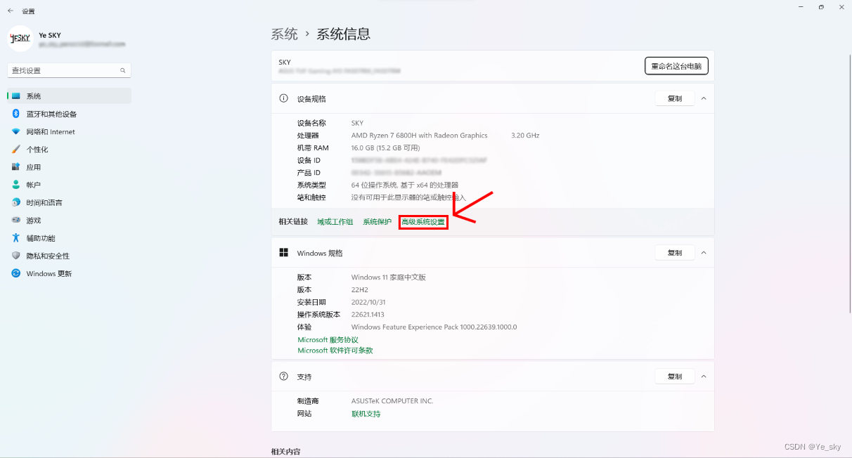Click manufacturer ASUSTeK COMPUTER INC.

(392, 401)
